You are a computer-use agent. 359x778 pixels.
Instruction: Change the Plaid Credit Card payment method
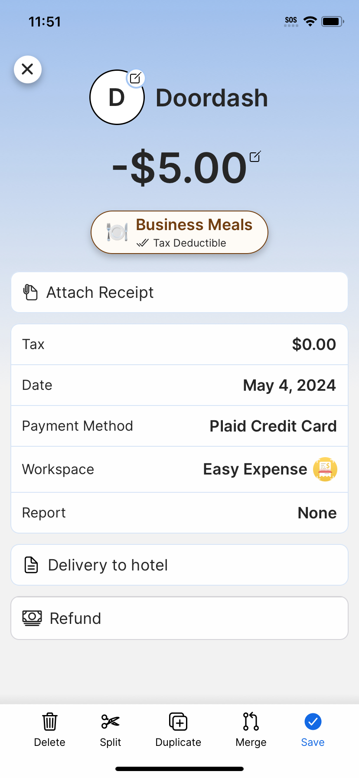(x=273, y=426)
